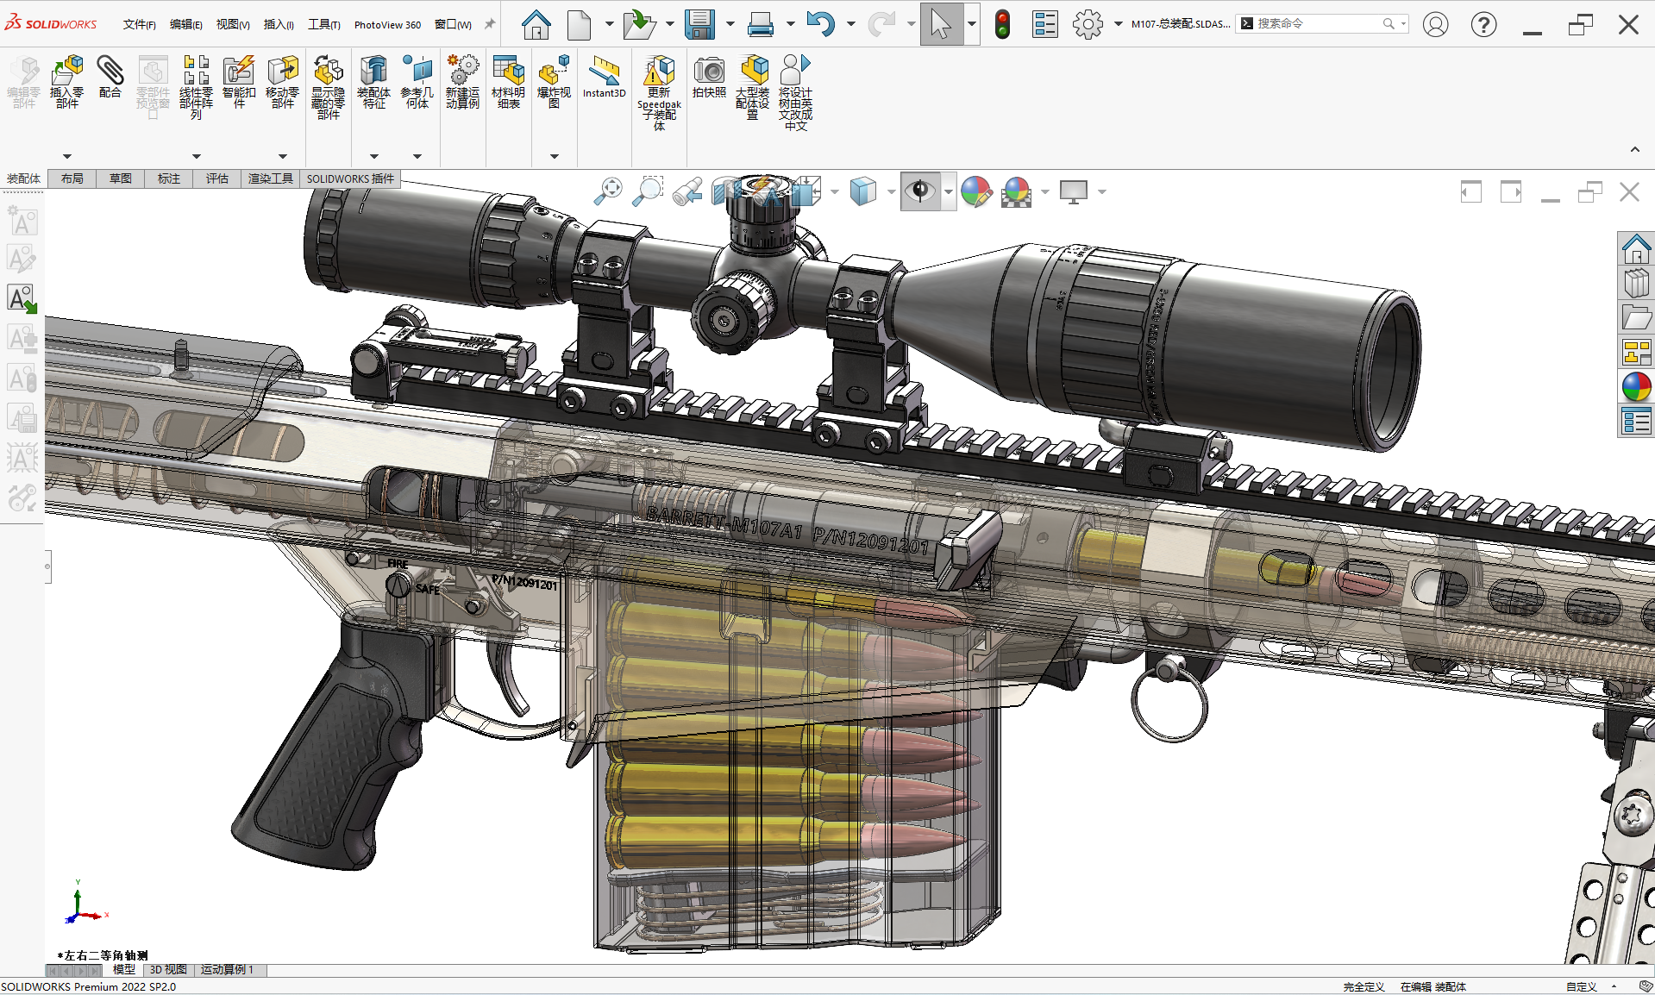Open the File Explorer folder task pane tab
Image resolution: width=1655 pixels, height=995 pixels.
(1636, 318)
